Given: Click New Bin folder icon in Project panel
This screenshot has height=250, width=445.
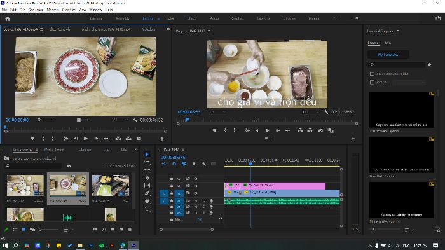Looking at the screenshot, I should click(113, 229).
